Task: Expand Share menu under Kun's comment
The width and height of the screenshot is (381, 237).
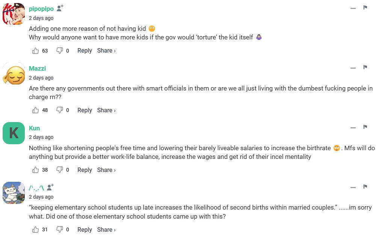Action: coord(106,170)
